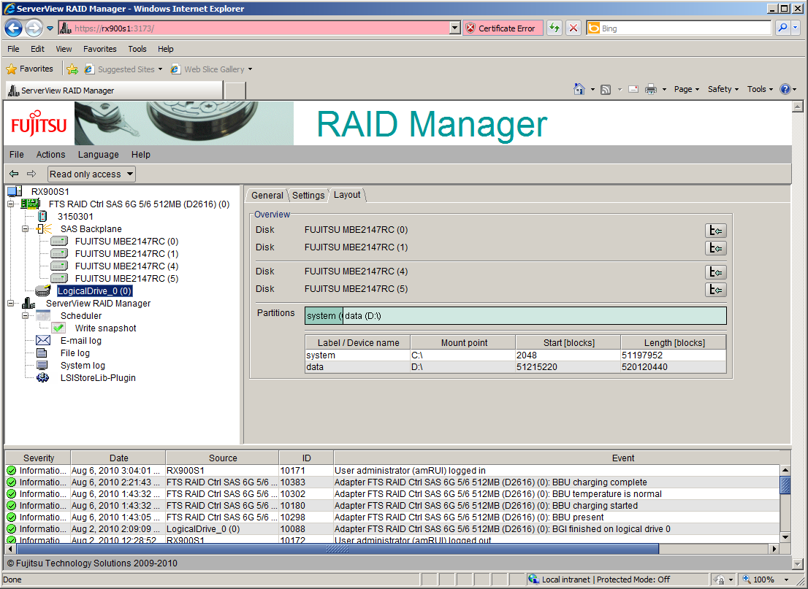Image resolution: width=808 pixels, height=589 pixels.
Task: Click the E-mail log envelope icon
Action: click(43, 340)
